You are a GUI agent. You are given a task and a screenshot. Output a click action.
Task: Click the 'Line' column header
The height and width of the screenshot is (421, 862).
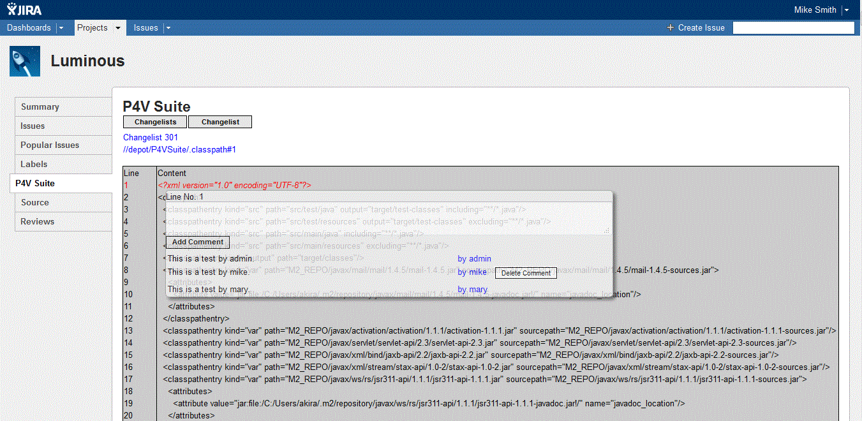(x=131, y=174)
